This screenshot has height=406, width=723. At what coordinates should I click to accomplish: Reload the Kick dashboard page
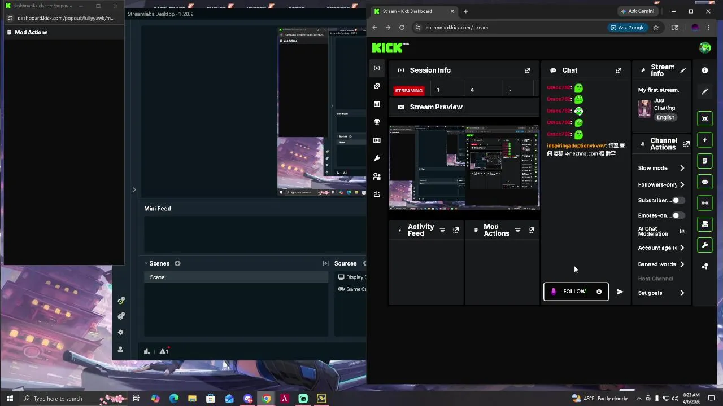pyautogui.click(x=402, y=27)
